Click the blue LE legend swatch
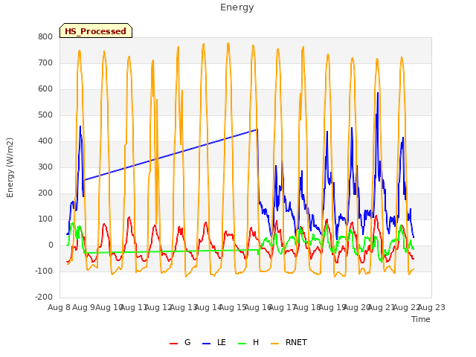This screenshot has height=357, width=476. (207, 344)
